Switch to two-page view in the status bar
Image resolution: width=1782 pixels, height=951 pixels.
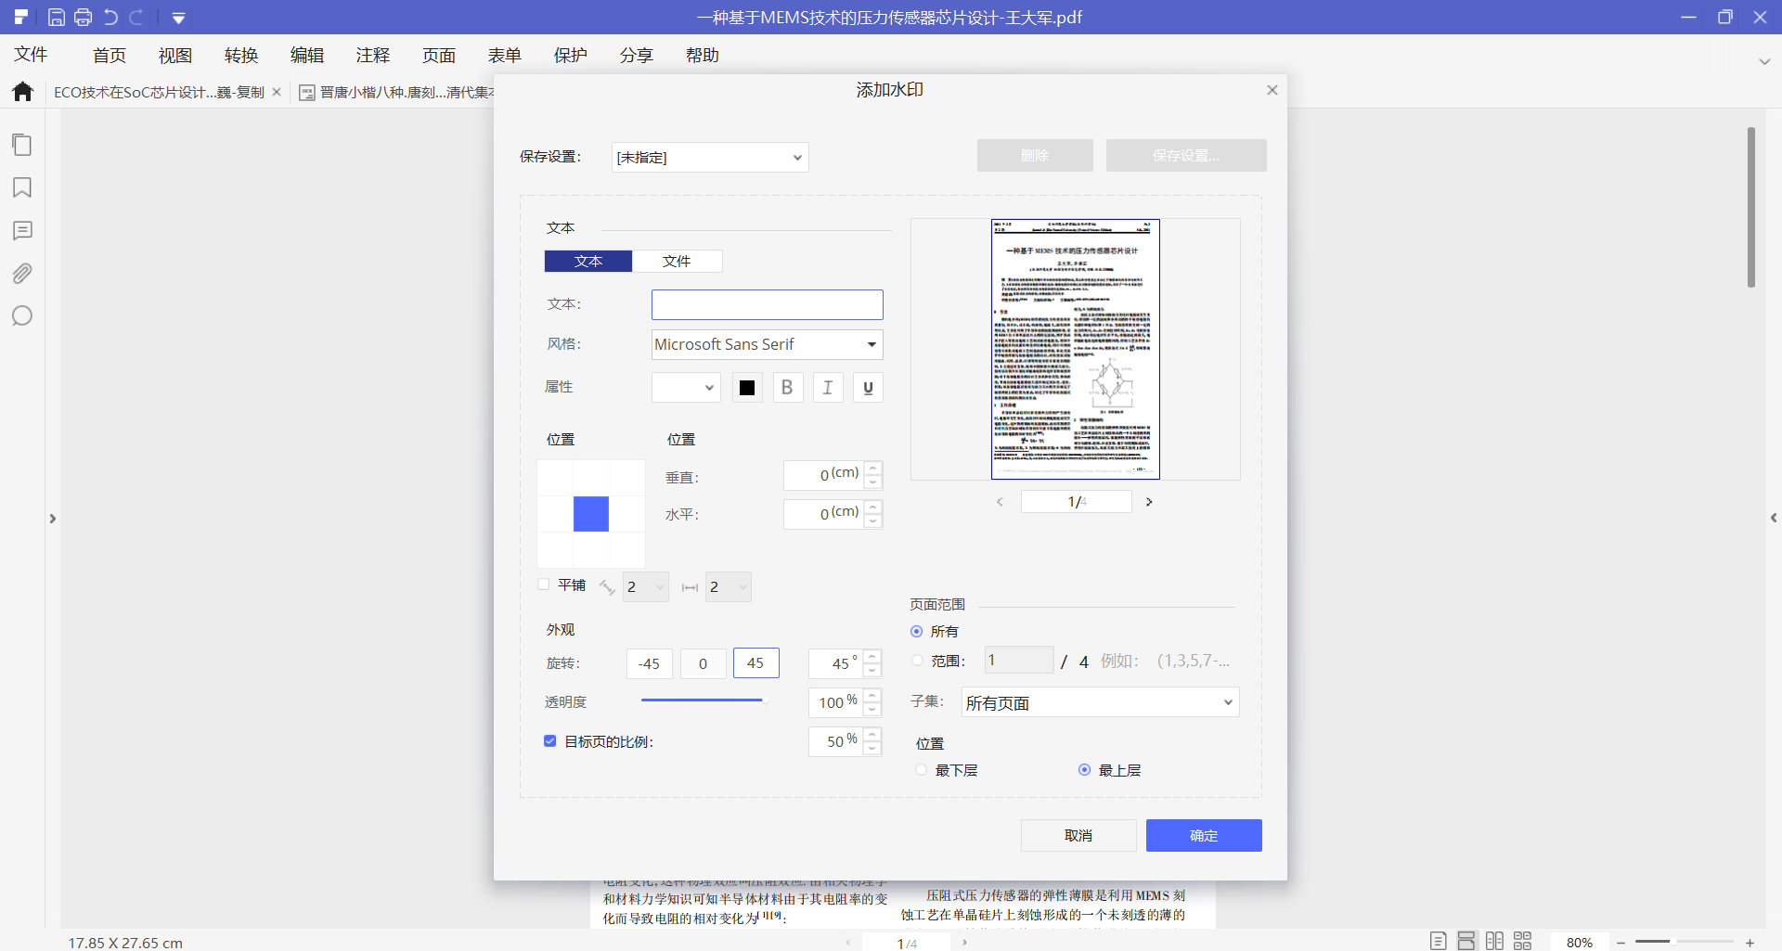(x=1495, y=941)
